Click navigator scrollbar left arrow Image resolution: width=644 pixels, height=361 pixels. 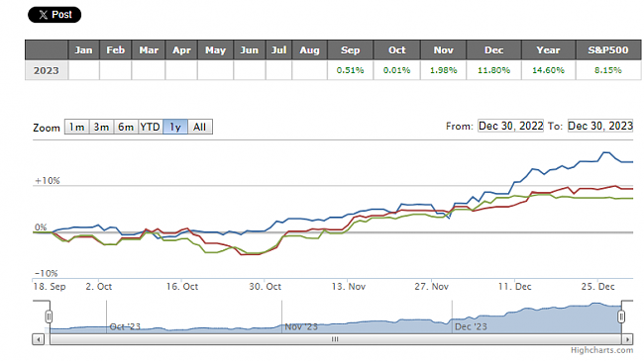pyautogui.click(x=39, y=339)
